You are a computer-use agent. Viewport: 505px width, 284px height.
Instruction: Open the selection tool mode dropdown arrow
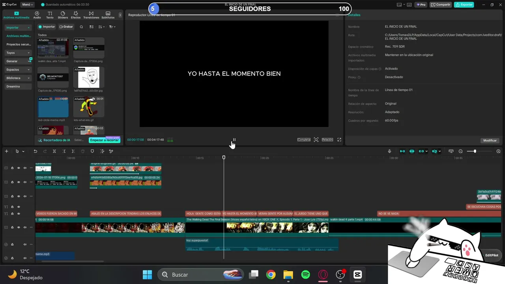(x=23, y=151)
